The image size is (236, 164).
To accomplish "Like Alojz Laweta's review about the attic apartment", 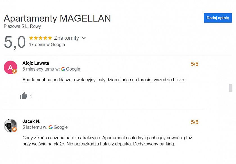I will pyautogui.click(x=24, y=96).
